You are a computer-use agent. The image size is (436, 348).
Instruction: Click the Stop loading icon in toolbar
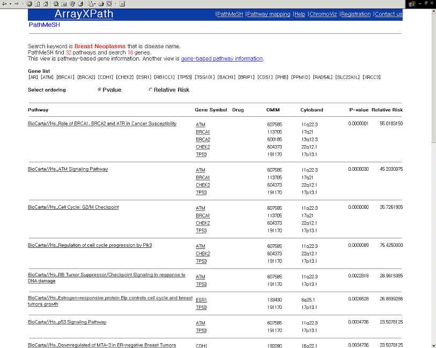(x=29, y=4)
